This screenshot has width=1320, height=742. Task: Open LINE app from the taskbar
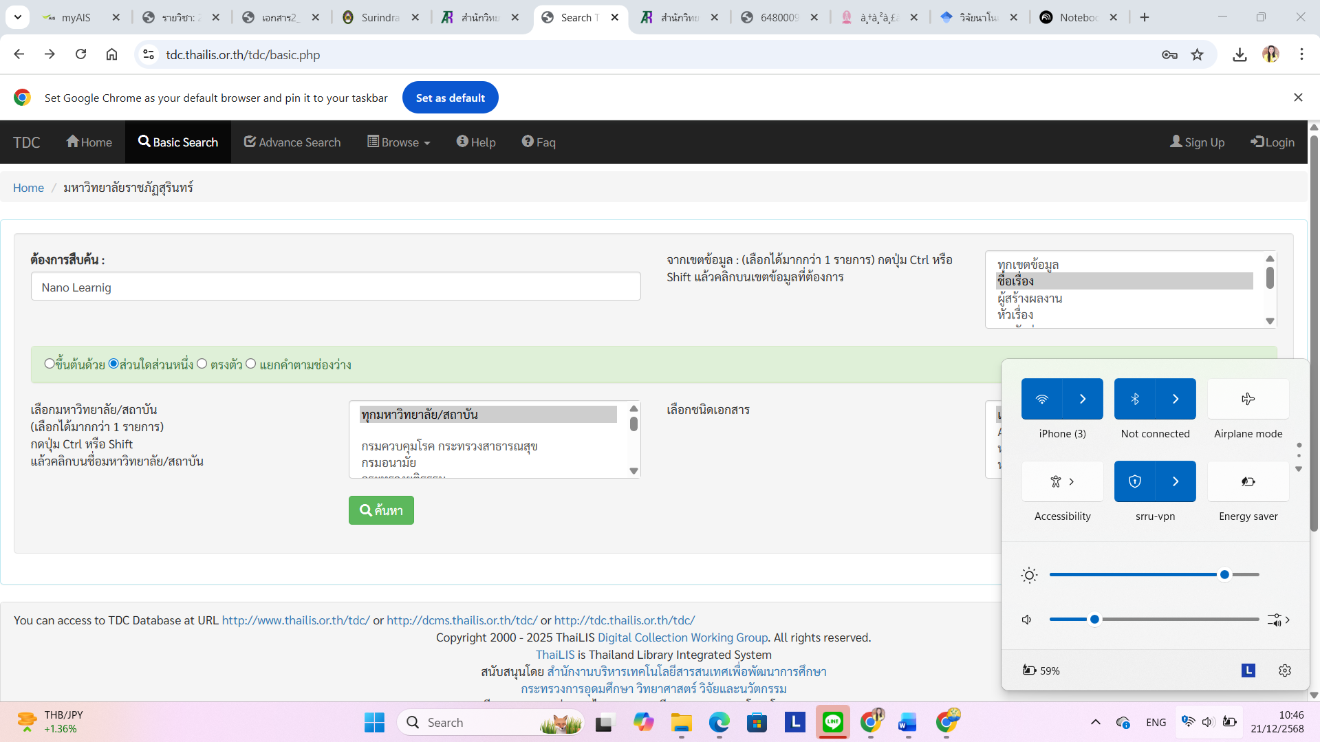tap(832, 722)
